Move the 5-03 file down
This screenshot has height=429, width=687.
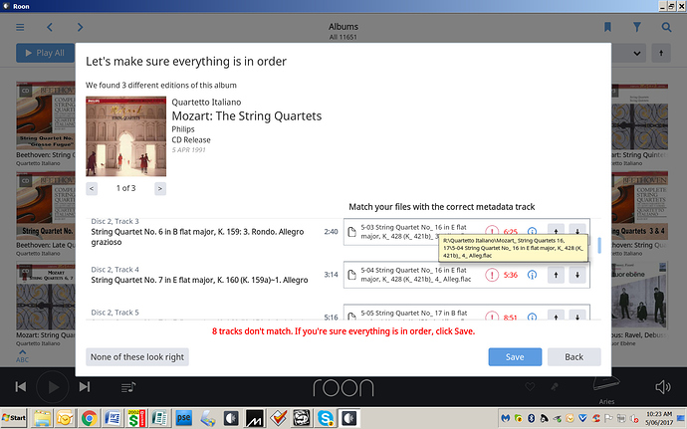577,231
